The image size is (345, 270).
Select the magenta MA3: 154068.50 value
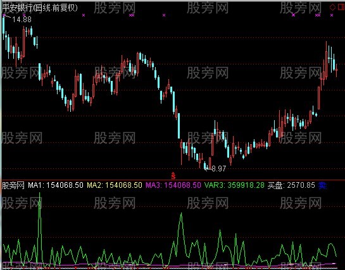pos(173,185)
